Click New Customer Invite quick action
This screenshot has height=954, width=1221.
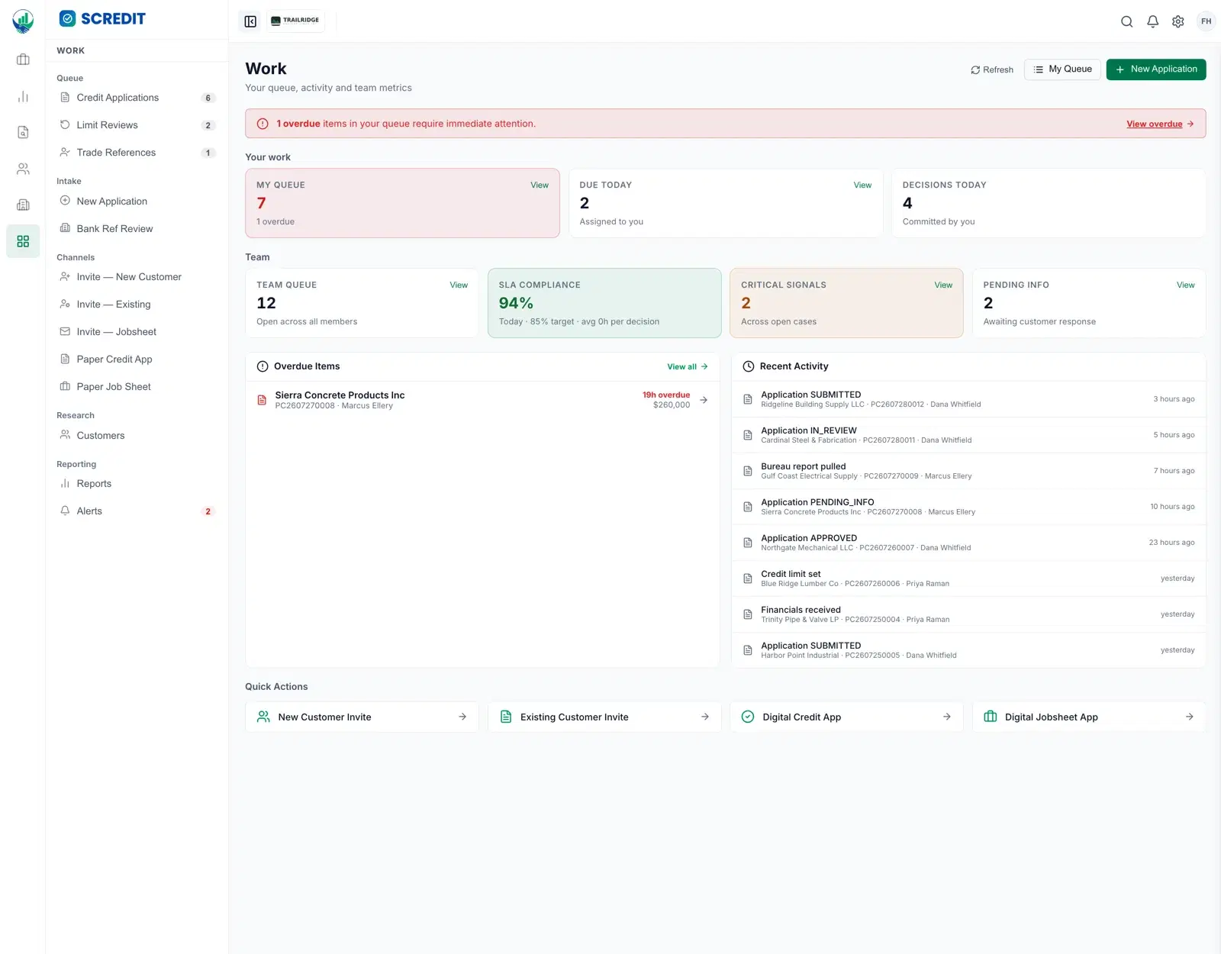(362, 717)
